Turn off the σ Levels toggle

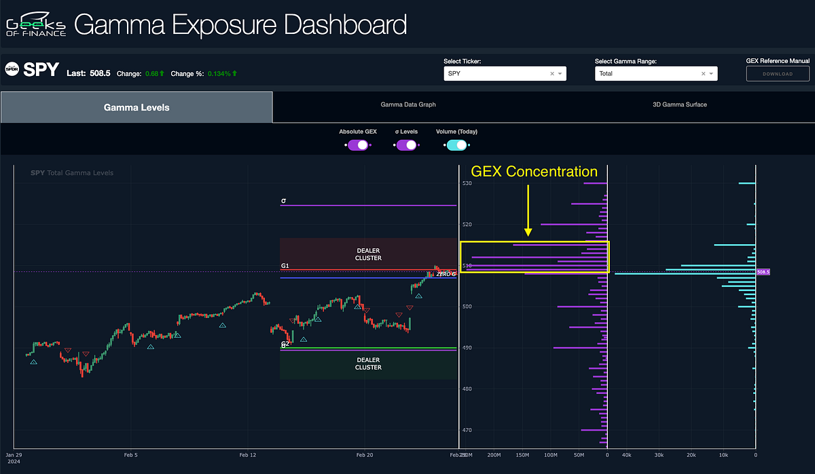(x=405, y=144)
